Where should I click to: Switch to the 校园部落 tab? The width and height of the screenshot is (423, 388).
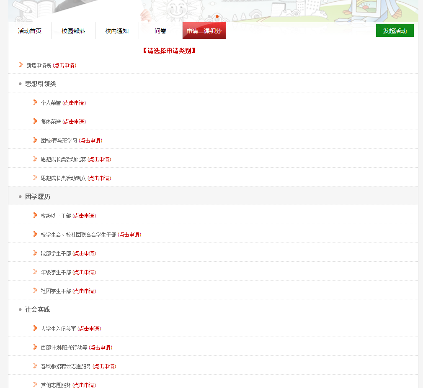tap(73, 31)
